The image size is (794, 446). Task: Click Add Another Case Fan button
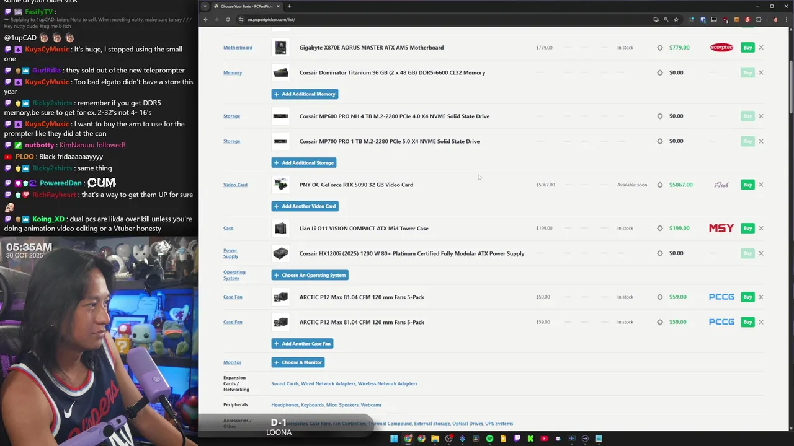click(x=302, y=343)
